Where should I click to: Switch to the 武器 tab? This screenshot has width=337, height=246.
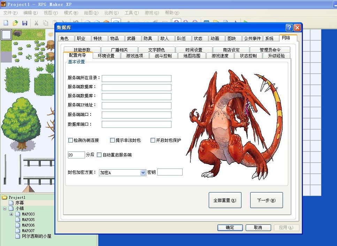click(133, 38)
